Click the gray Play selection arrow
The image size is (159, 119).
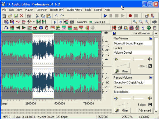coord(122,16)
